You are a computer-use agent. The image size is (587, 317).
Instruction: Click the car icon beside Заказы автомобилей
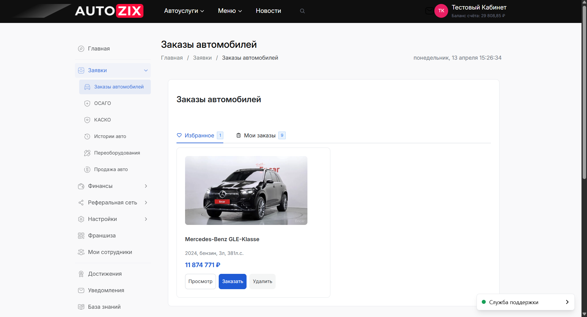(x=87, y=87)
